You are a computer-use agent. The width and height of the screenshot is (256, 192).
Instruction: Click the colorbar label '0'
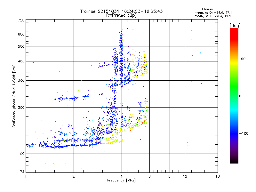coord(240,96)
